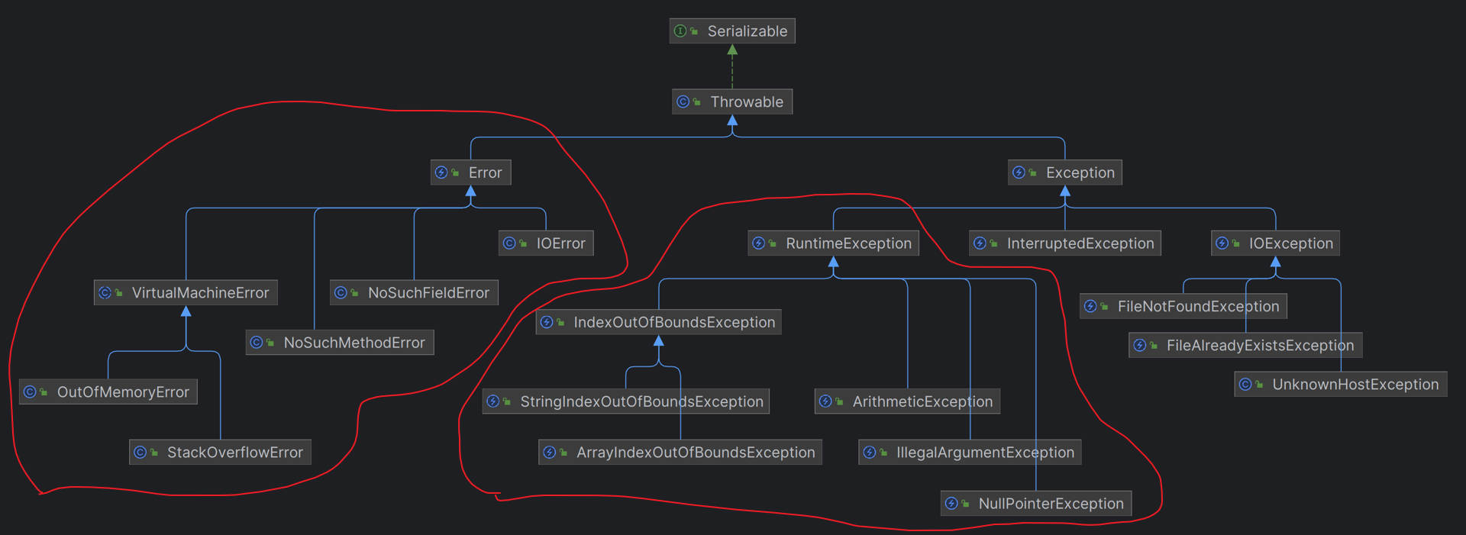Viewport: 1466px width, 535px height.
Task: Click the StackOverflowError node
Action: click(x=220, y=452)
